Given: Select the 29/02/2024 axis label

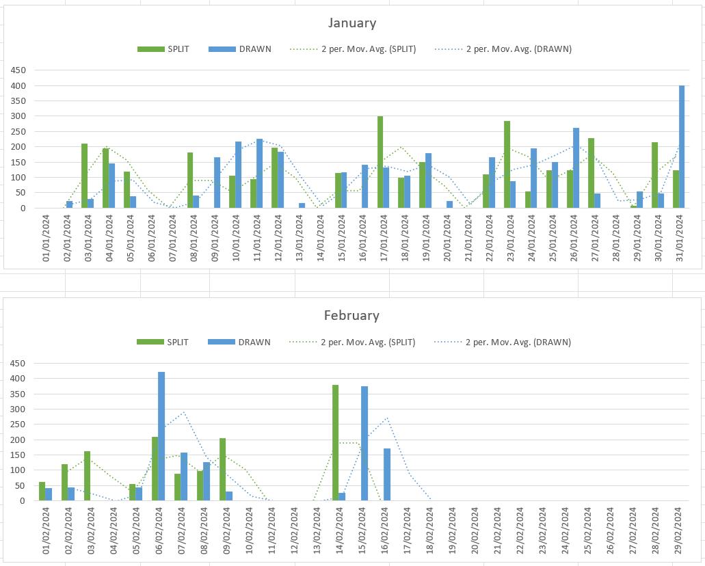Looking at the screenshot, I should coord(678,531).
